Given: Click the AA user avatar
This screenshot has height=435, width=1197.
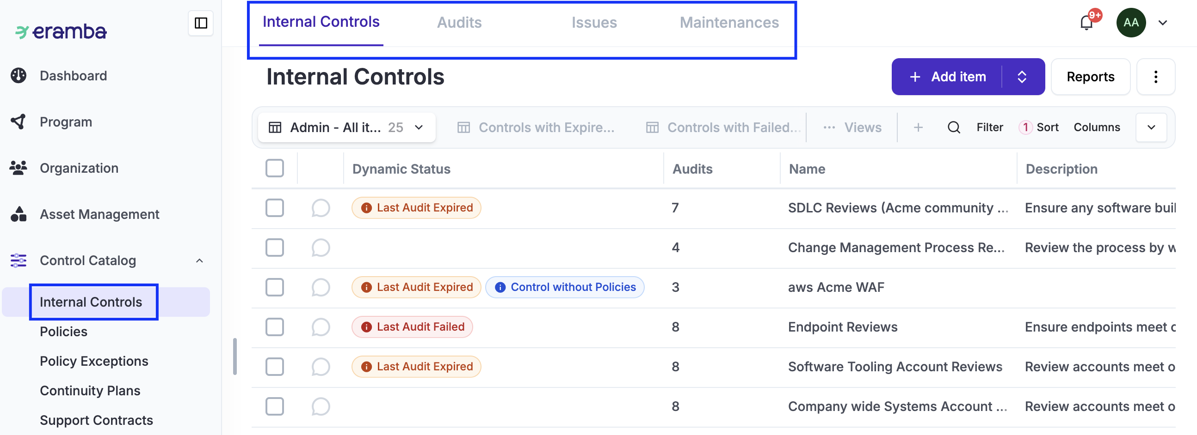Looking at the screenshot, I should pos(1130,23).
